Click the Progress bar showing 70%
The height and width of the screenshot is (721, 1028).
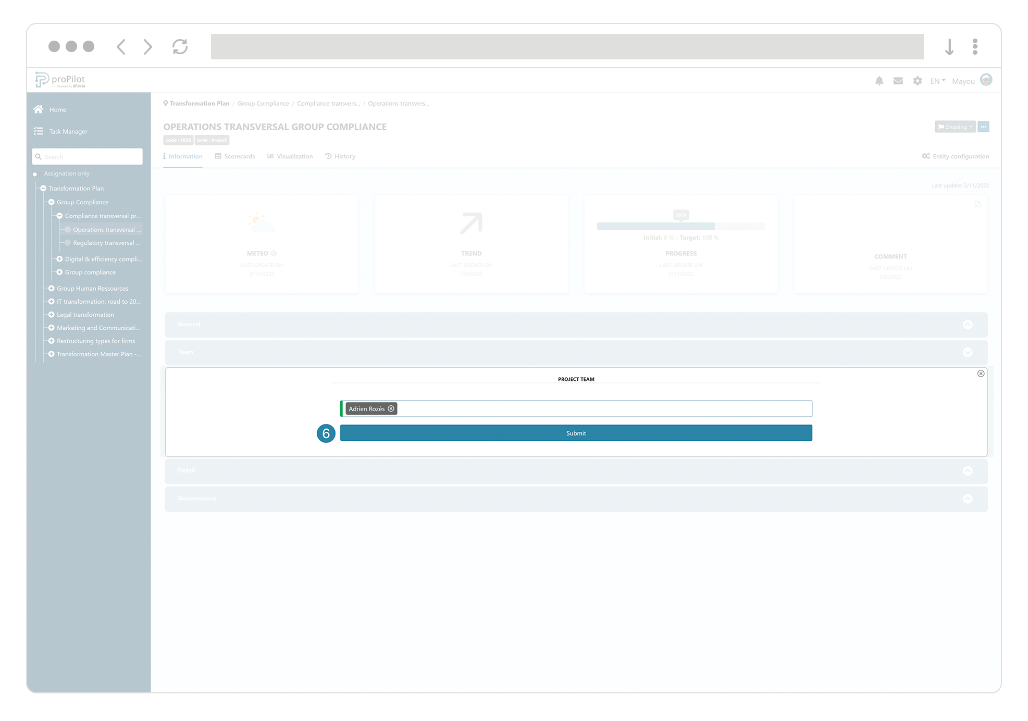(680, 226)
